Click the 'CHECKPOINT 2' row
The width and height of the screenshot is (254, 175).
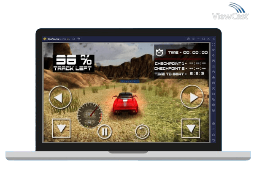(x=180, y=68)
